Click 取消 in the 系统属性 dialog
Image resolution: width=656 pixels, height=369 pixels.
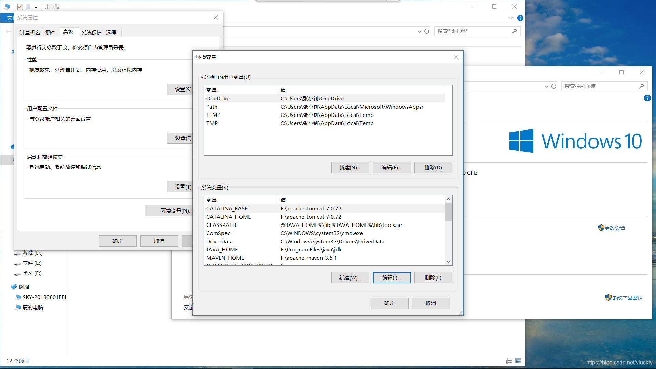coord(159,241)
